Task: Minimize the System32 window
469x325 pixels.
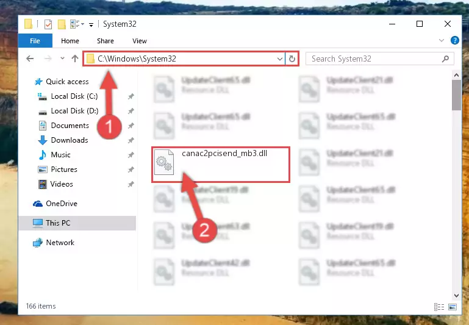Action: tap(392, 24)
